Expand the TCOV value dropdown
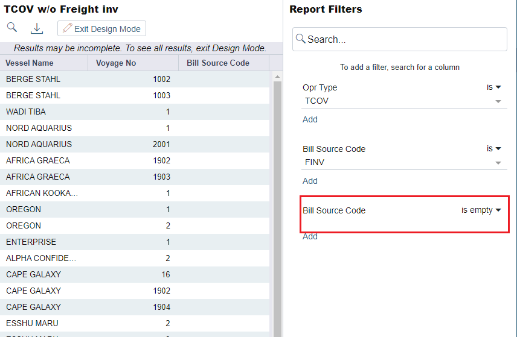The width and height of the screenshot is (517, 337). tap(498, 101)
